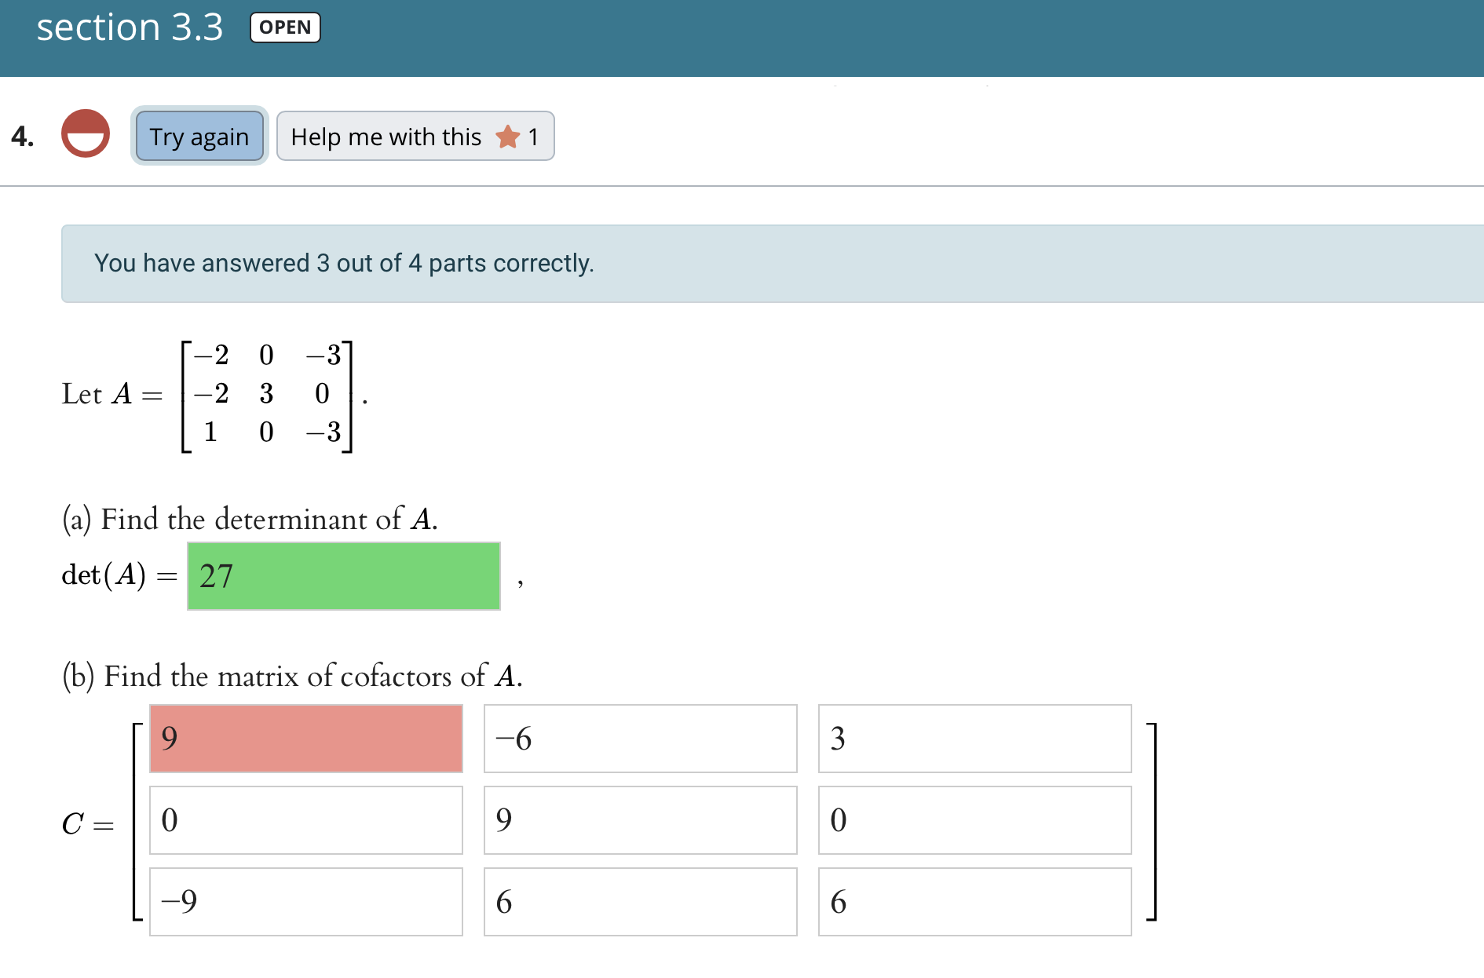
Task: Click the red partial-score status icon
Action: (86, 133)
